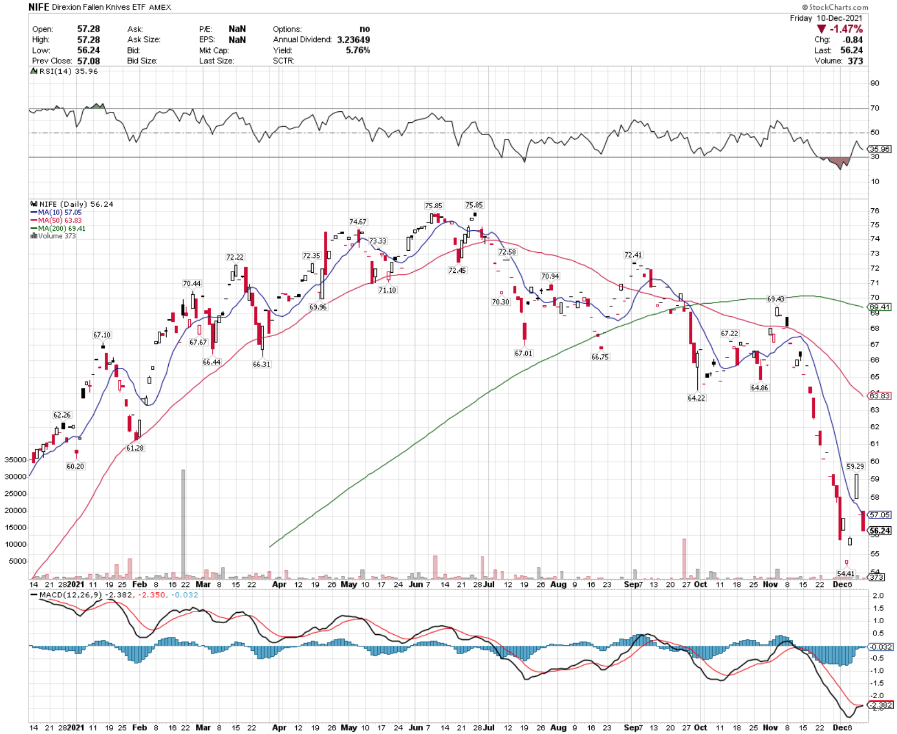
Task: Click the Friday 10-Dec-2021 date
Action: pos(826,18)
